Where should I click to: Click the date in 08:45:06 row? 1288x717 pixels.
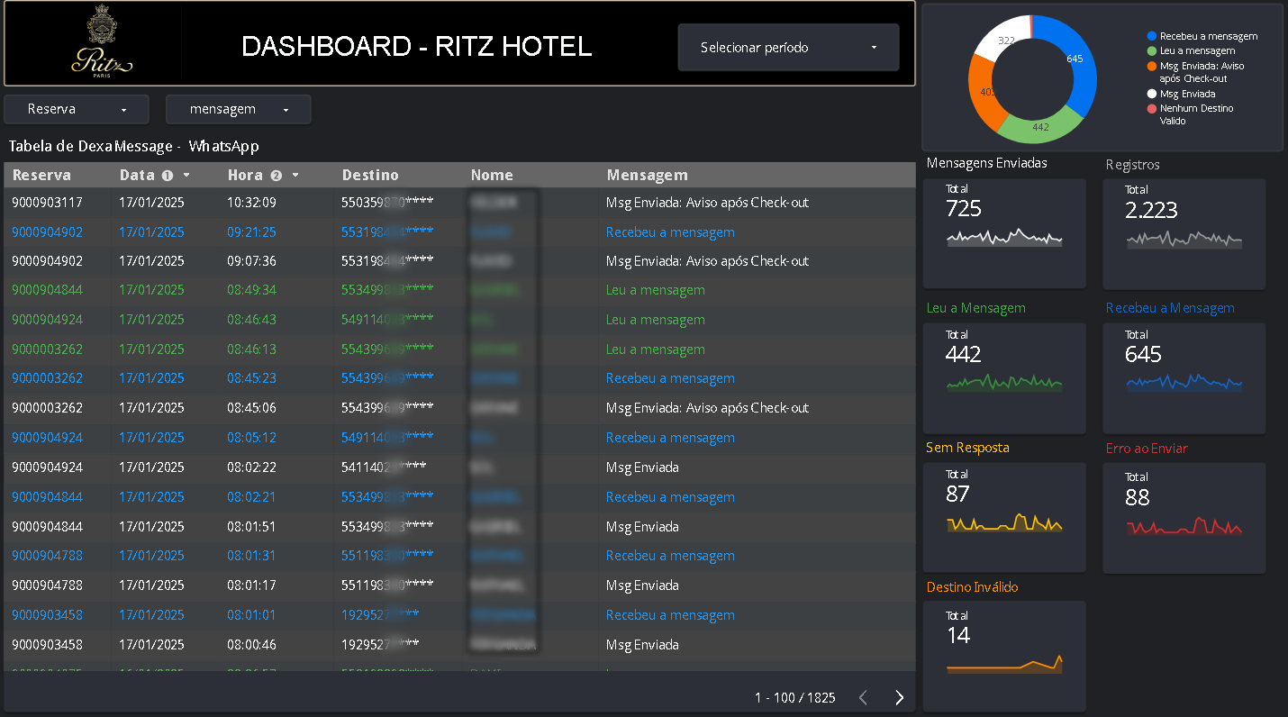click(151, 408)
